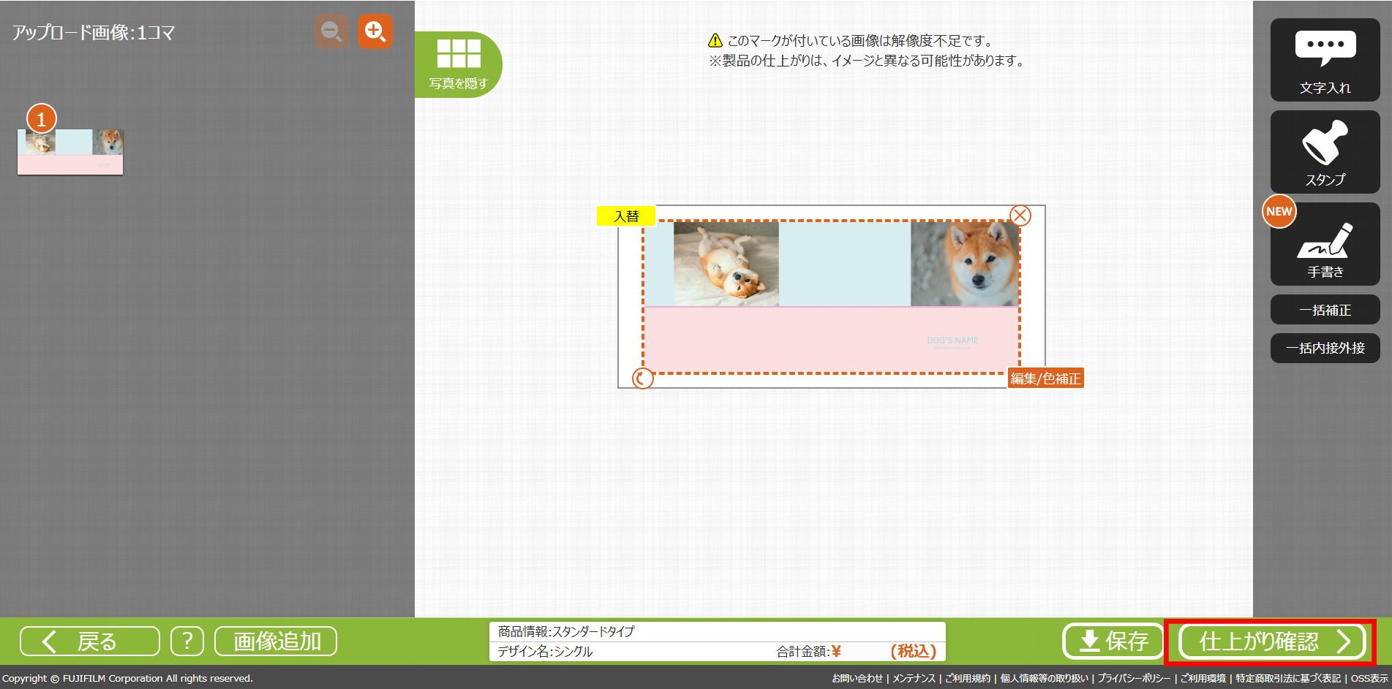This screenshot has width=1392, height=689.
Task: Click the yellow 入替 swap label
Action: (626, 216)
